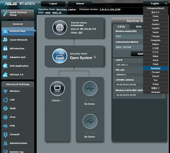
Task: Select Русский language option
Action: point(155,72)
